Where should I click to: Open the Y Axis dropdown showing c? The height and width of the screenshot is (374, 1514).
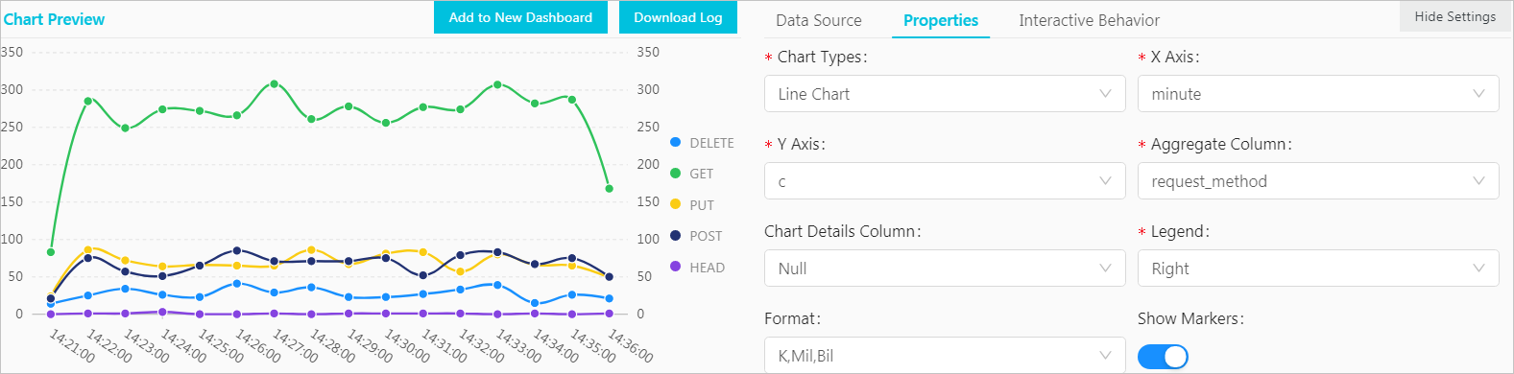(x=945, y=181)
